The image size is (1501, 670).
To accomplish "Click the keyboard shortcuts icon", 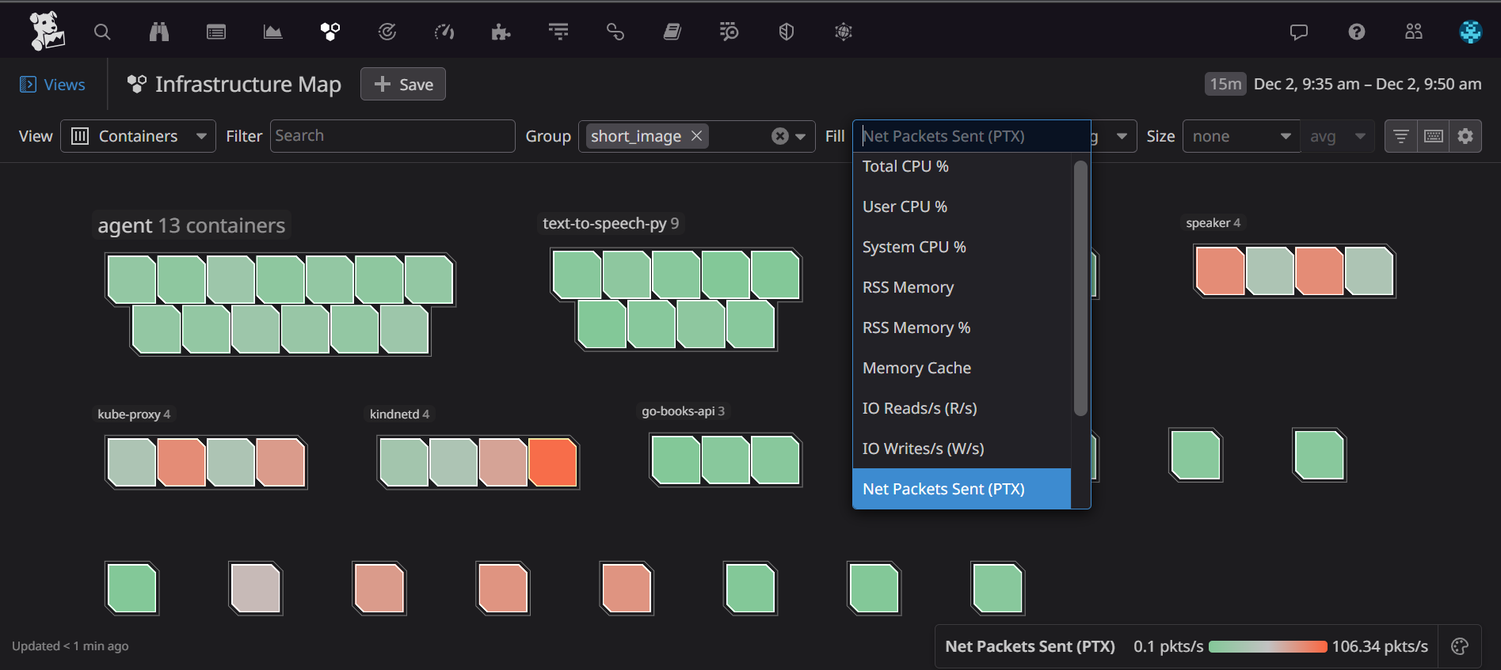I will click(x=1434, y=136).
